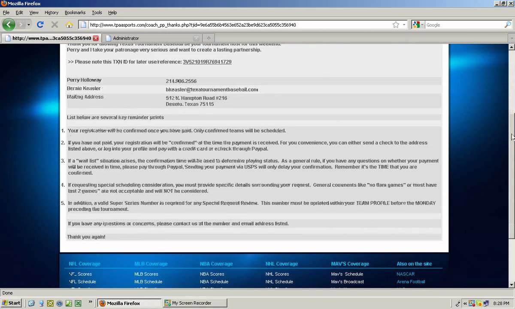This screenshot has width=515, height=309.
Task: Click the page identity icon in address bar
Action: pos(83,25)
